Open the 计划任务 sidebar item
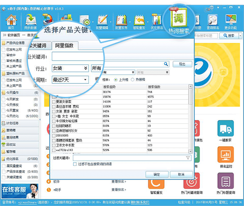This screenshot has width=244, height=206. tap(20, 123)
